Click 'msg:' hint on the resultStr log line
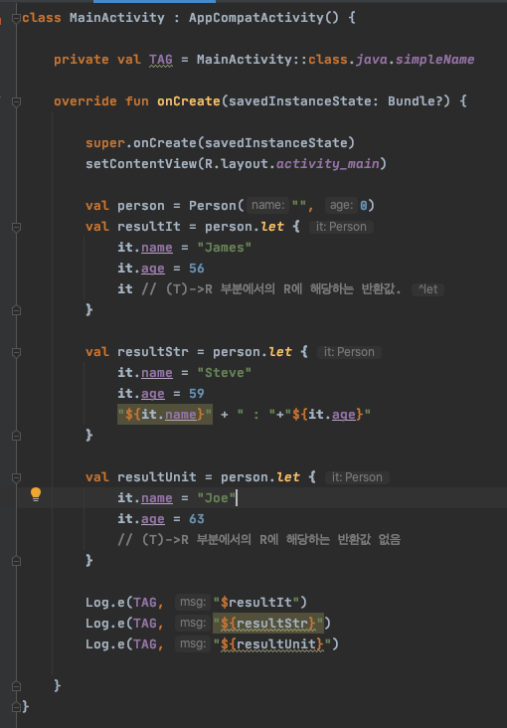Screen dimensions: 507x728 click(193, 623)
